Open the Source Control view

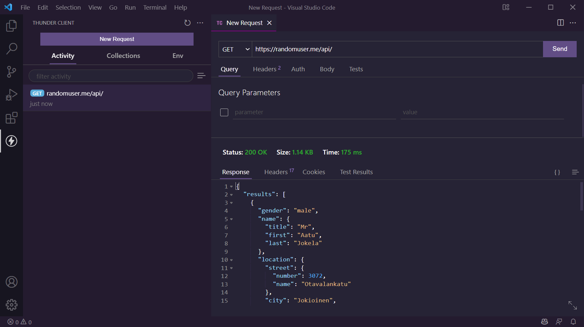[11, 72]
